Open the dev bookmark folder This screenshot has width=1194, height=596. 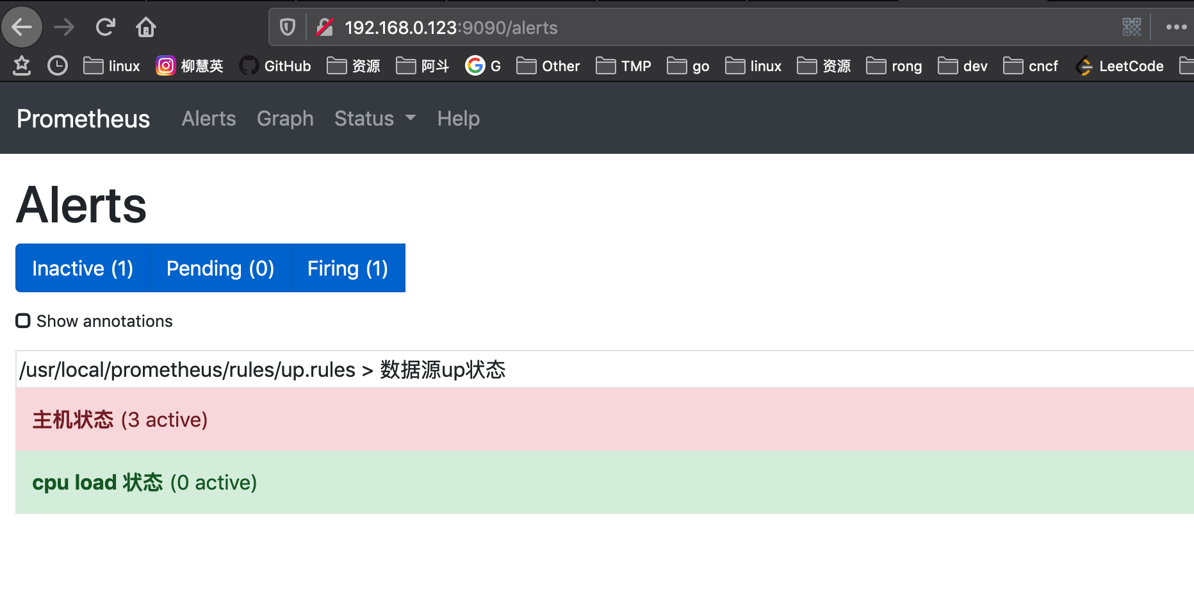point(963,65)
